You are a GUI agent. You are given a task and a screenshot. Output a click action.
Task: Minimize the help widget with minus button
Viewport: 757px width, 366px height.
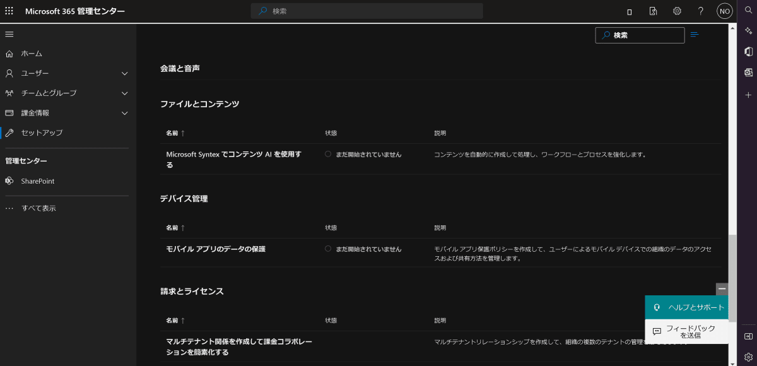click(x=722, y=288)
